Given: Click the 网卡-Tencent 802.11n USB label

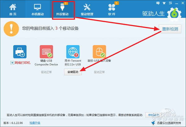Looking at the screenshot, I should click(x=73, y=62).
